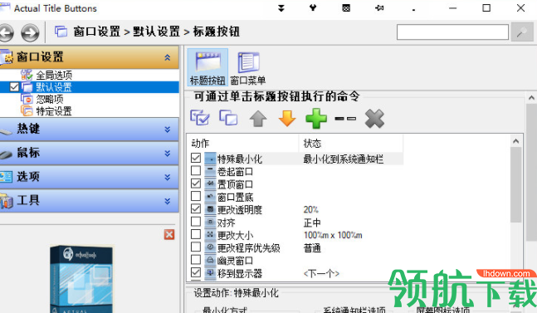Viewport: 537px width, 313px height.
Task: Select 特定设置 tree item
Action: coord(54,111)
